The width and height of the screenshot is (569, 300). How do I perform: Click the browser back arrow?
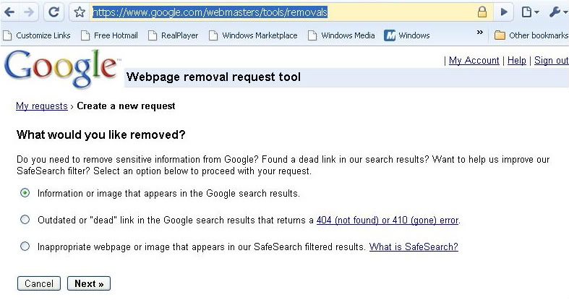point(10,12)
